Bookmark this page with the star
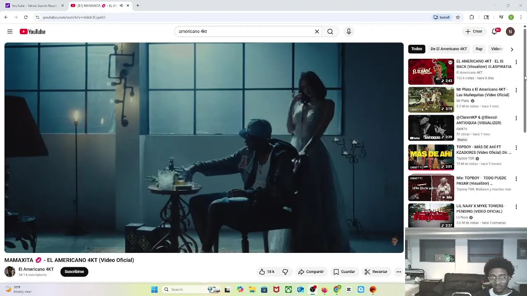 (x=458, y=17)
